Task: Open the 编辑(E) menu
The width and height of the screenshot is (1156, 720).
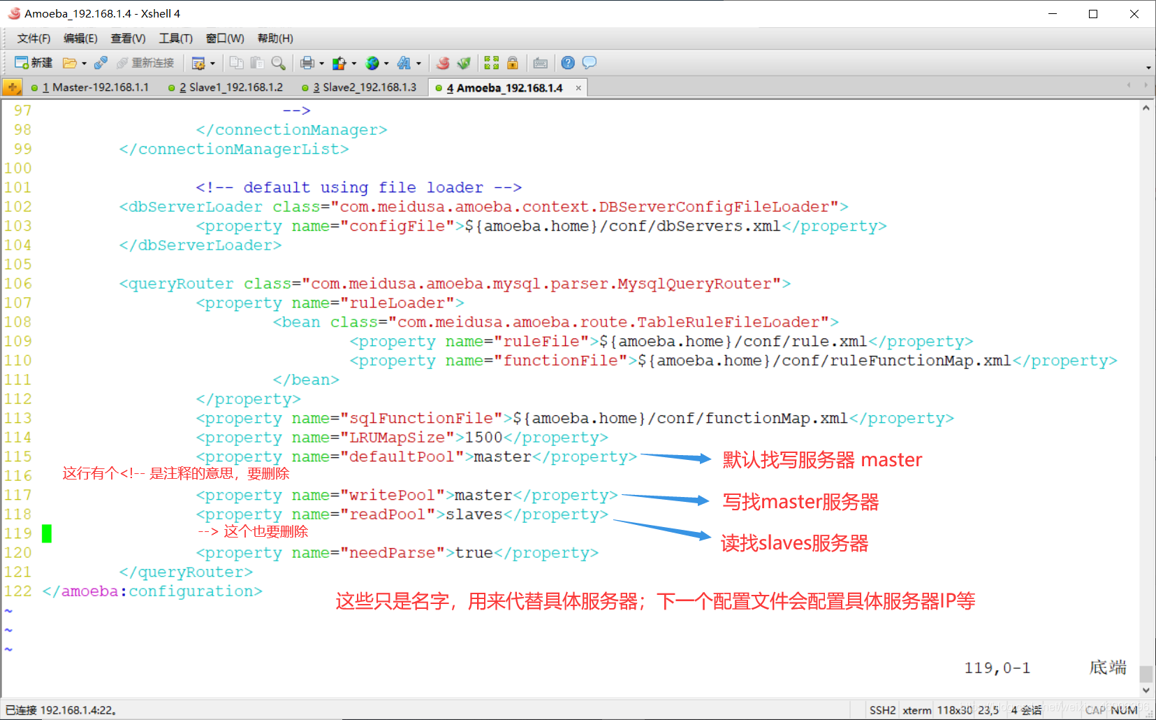Action: pyautogui.click(x=80, y=38)
